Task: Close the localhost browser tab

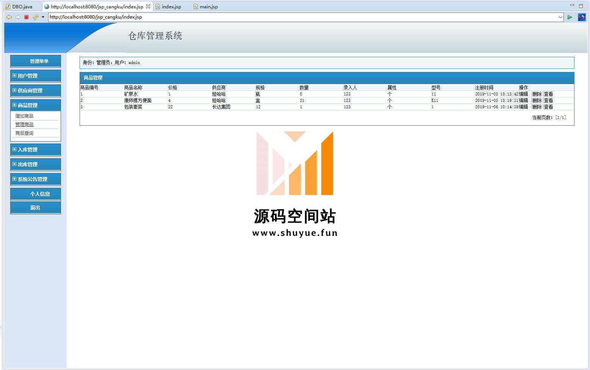Action: (x=148, y=6)
